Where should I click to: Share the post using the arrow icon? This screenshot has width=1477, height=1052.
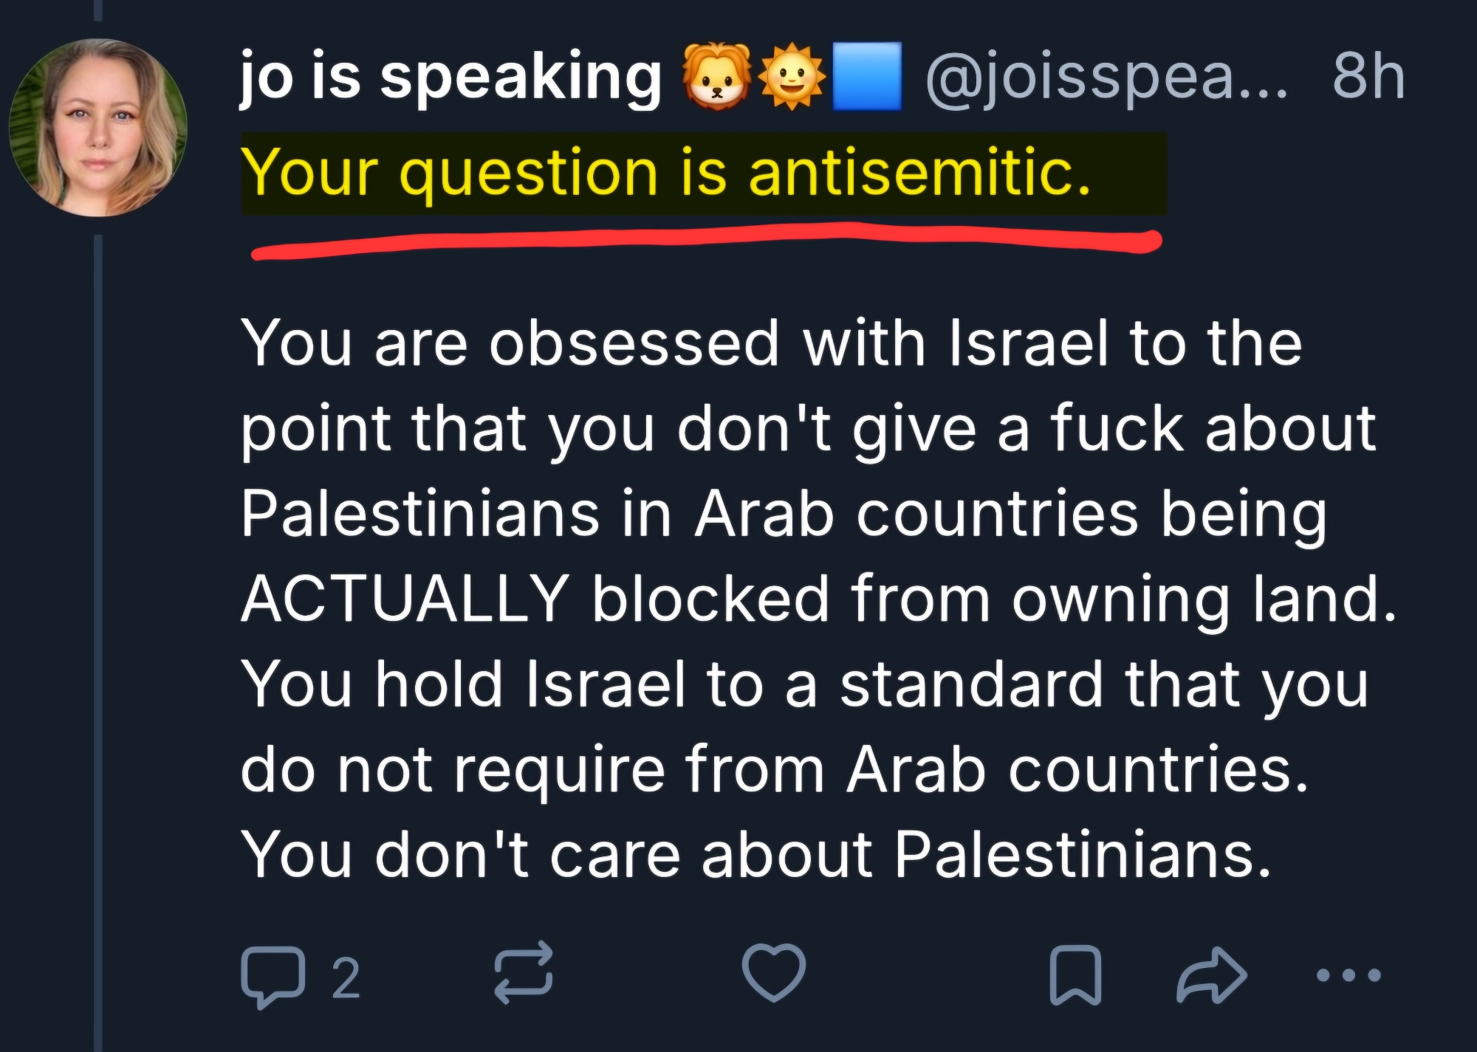pyautogui.click(x=1211, y=976)
